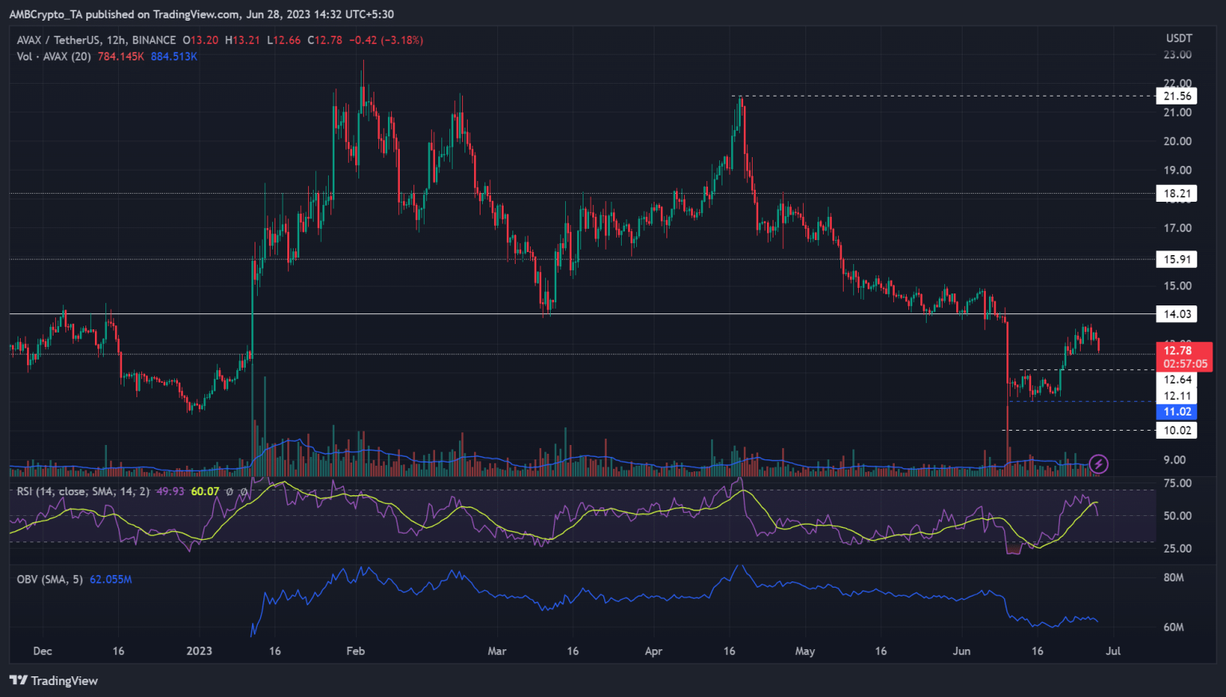Click the TradingView text link at the bottom
The image size is (1226, 697).
pos(63,680)
